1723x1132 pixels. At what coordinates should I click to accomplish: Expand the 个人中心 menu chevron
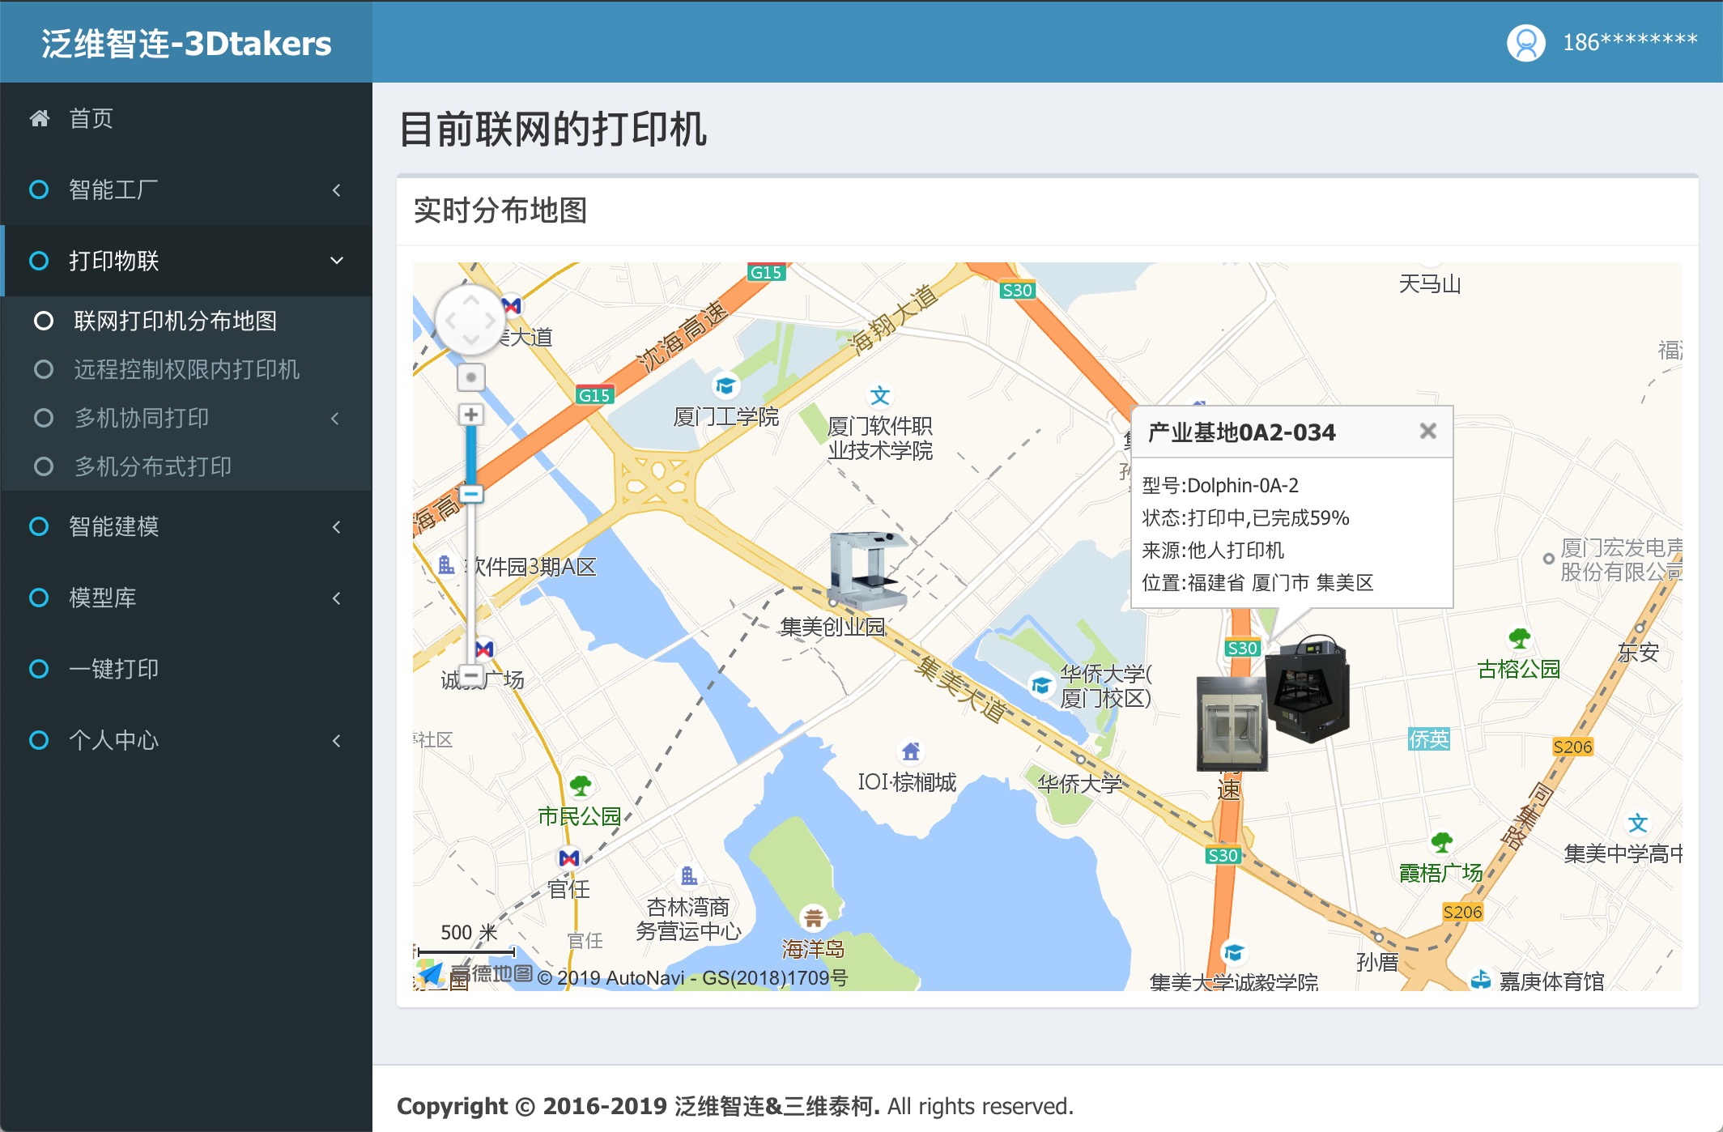(x=337, y=741)
